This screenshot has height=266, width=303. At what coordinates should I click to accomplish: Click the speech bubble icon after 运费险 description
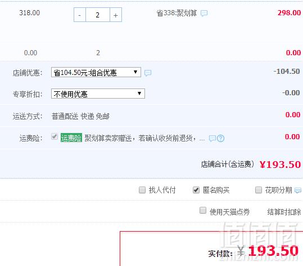[212, 138]
